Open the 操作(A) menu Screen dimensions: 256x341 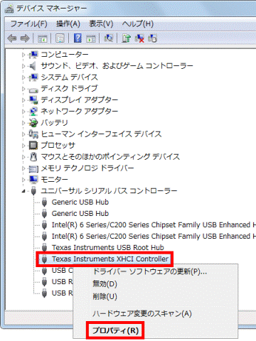tap(68, 23)
